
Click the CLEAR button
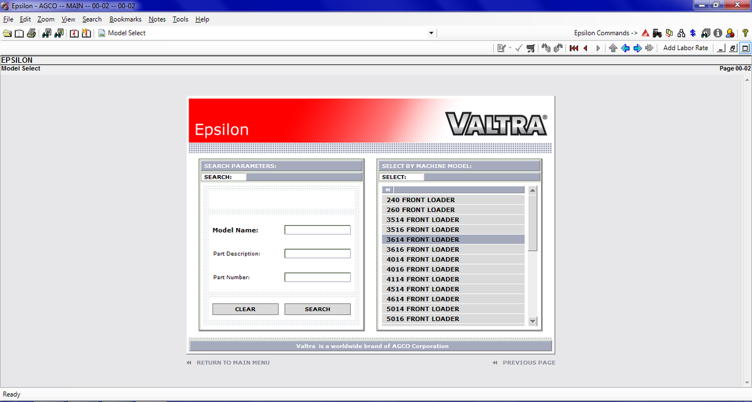pyautogui.click(x=245, y=309)
